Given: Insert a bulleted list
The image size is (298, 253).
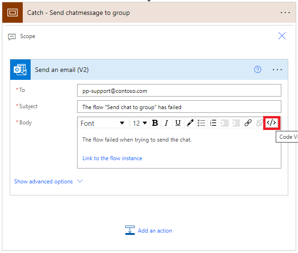Looking at the screenshot, I should [x=201, y=123].
